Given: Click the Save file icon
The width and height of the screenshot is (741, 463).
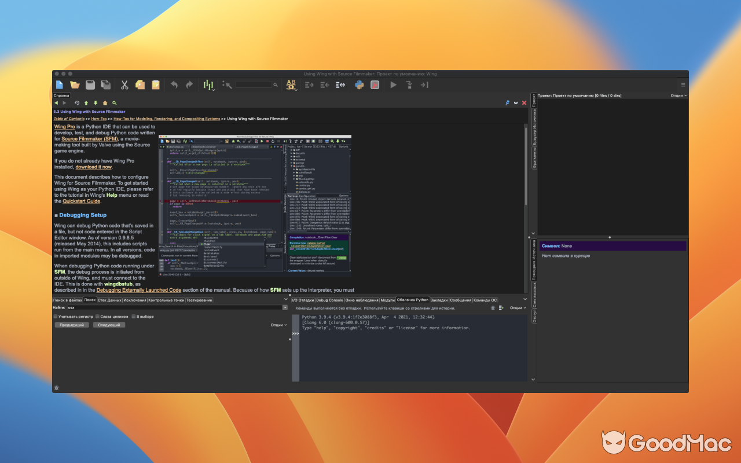Looking at the screenshot, I should coord(90,85).
